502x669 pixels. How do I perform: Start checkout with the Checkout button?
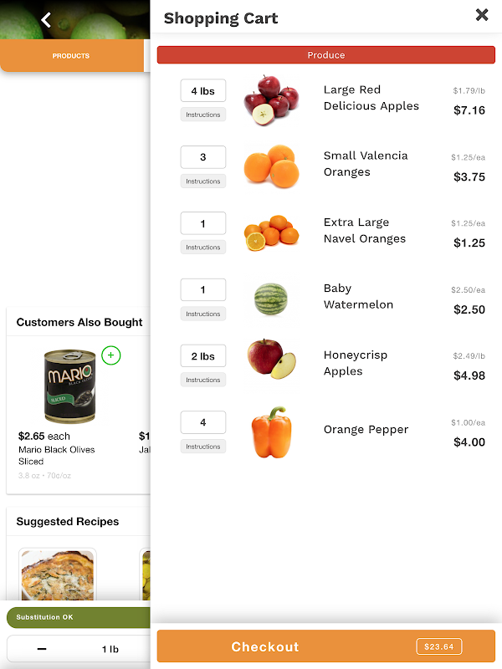coord(326,646)
